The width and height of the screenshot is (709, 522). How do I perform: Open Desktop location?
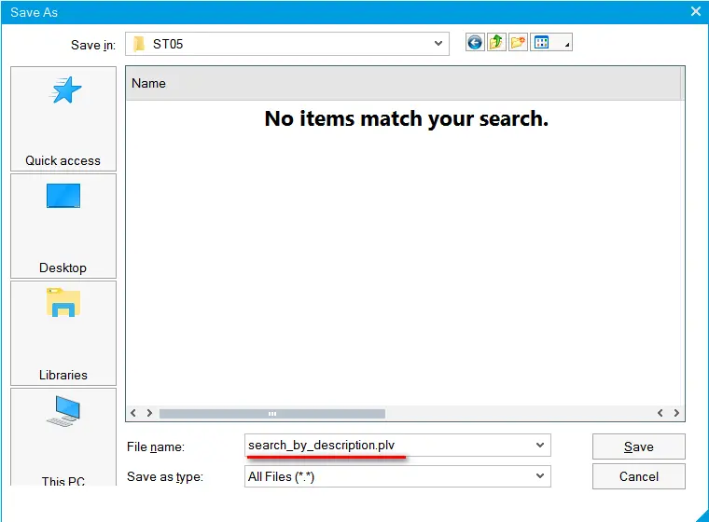pyautogui.click(x=63, y=226)
